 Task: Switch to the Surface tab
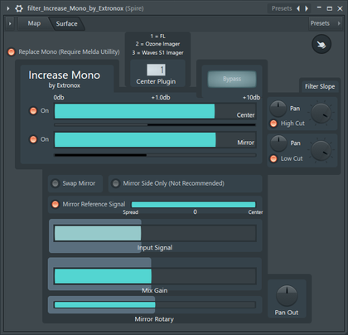coord(66,24)
